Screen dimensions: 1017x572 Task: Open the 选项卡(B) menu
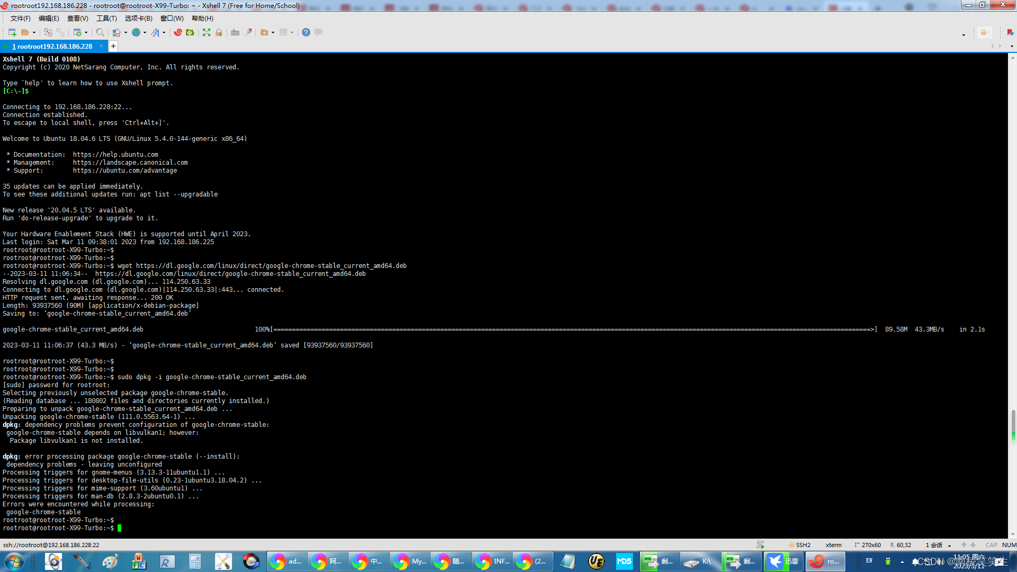pyautogui.click(x=138, y=19)
